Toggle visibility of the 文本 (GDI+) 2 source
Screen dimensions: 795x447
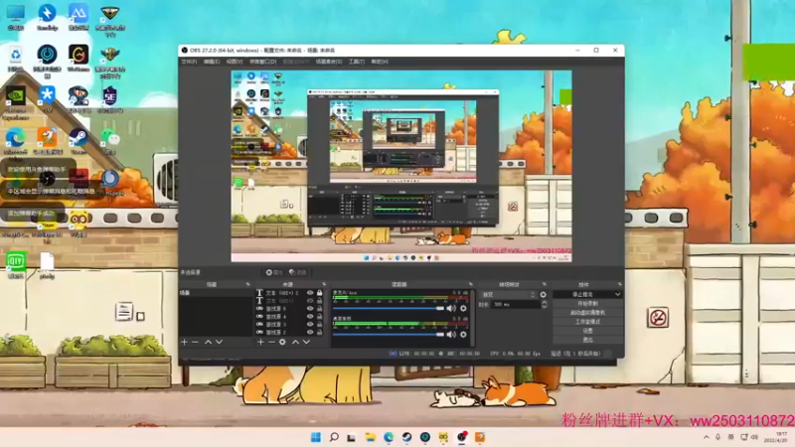tap(310, 293)
